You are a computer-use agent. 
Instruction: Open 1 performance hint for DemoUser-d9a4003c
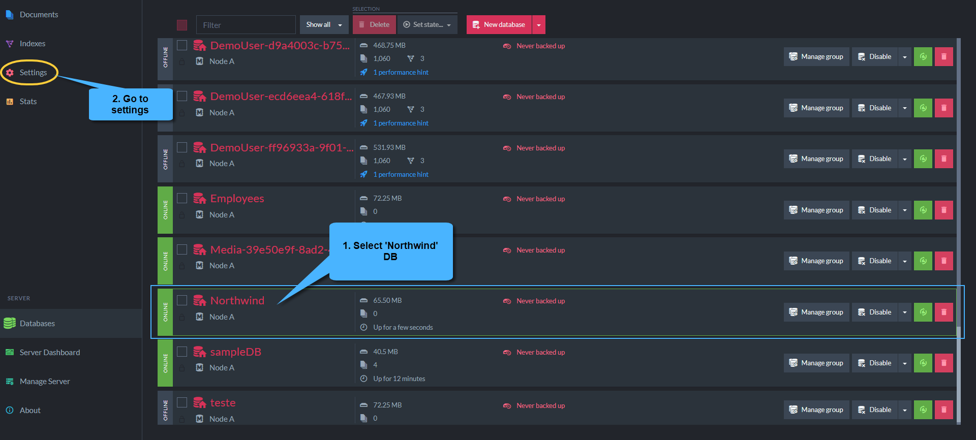(x=401, y=72)
